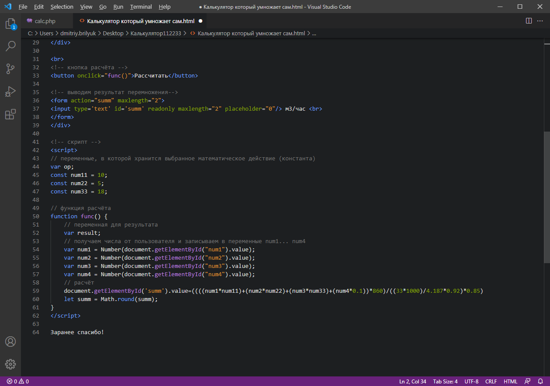Click the file name breadcrumb segment
The width and height of the screenshot is (550, 386).
(x=251, y=33)
